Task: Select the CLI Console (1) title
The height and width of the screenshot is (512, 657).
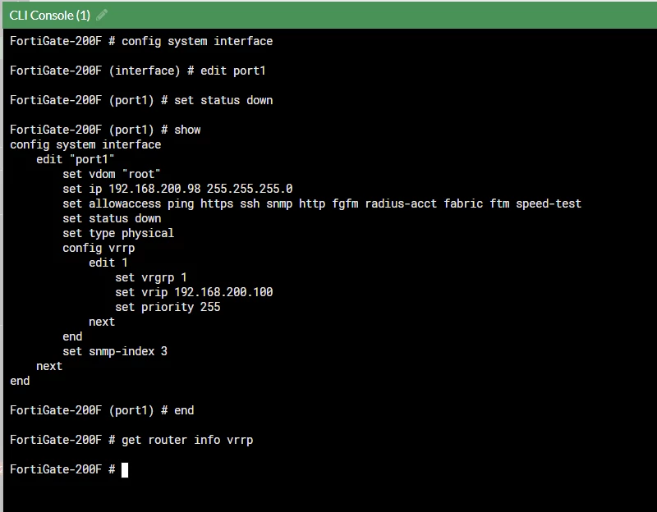Action: [x=50, y=15]
